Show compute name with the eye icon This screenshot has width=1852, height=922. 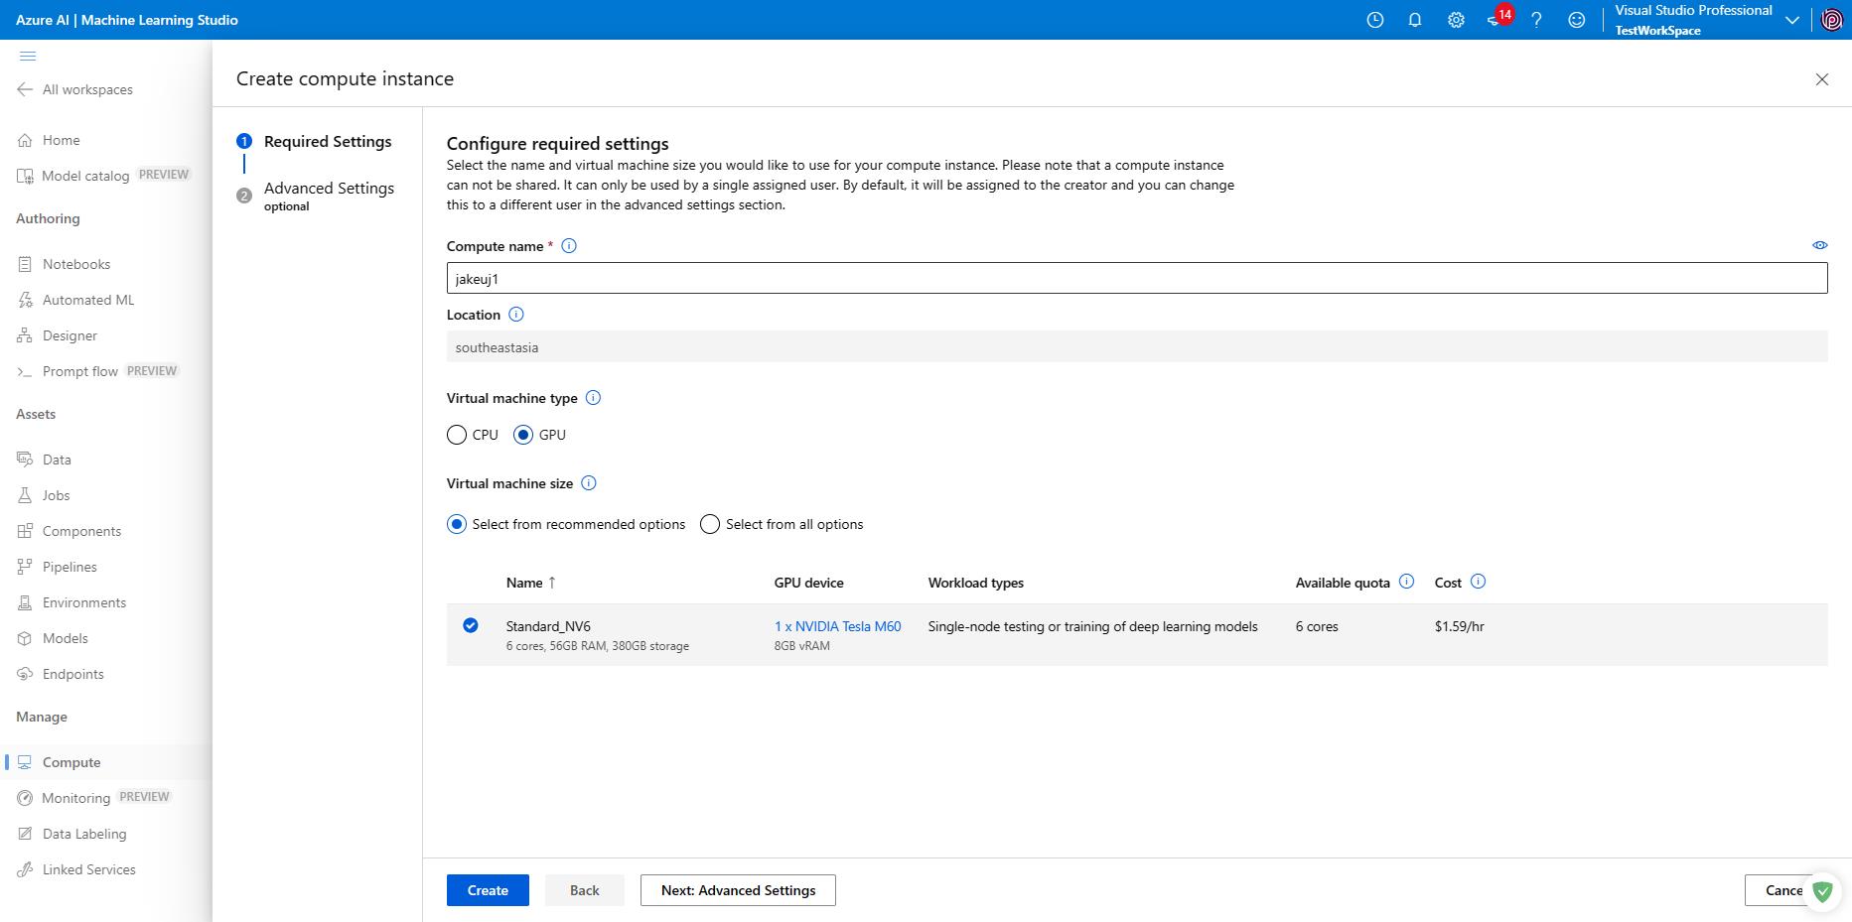pyautogui.click(x=1819, y=245)
